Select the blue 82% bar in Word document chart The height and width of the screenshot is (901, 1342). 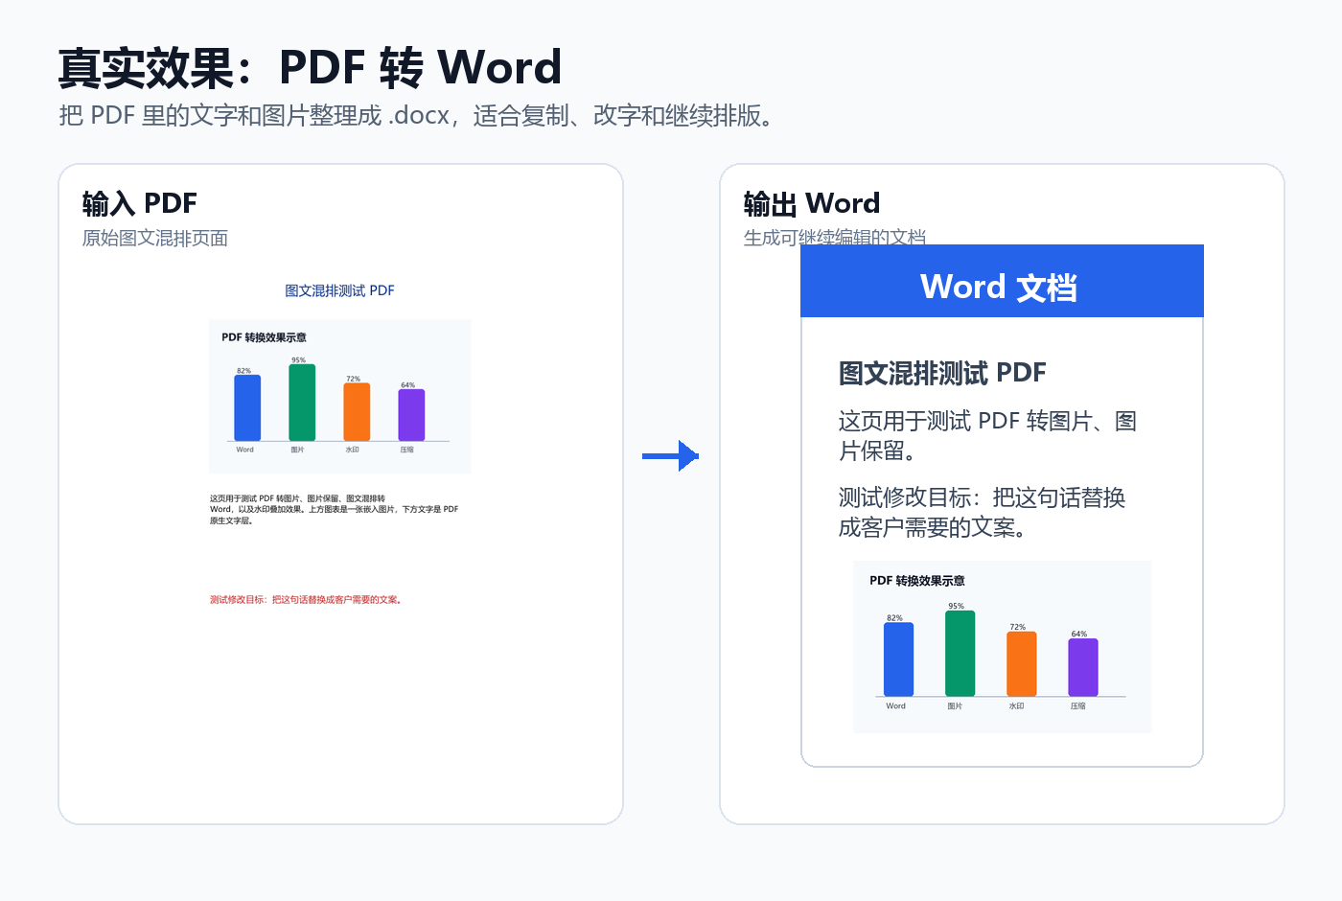pos(898,659)
